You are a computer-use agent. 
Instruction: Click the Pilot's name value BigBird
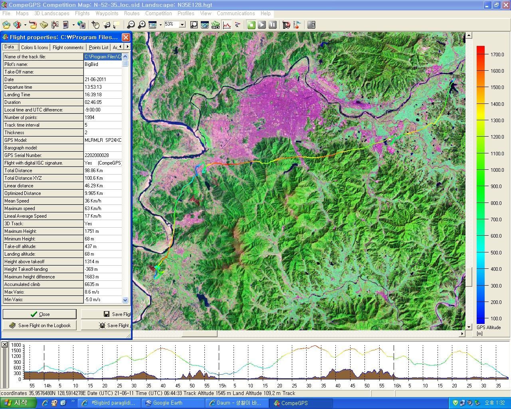point(103,64)
